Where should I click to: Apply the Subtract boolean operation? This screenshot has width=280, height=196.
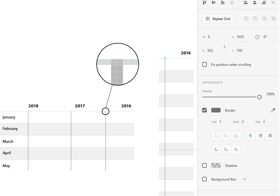pos(255,18)
